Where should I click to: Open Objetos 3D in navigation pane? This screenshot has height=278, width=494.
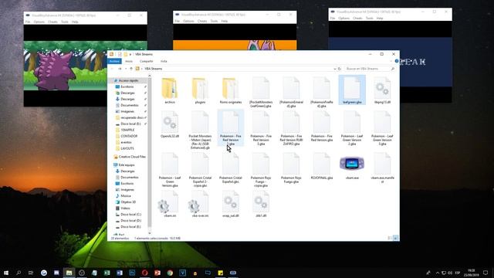tap(127, 202)
